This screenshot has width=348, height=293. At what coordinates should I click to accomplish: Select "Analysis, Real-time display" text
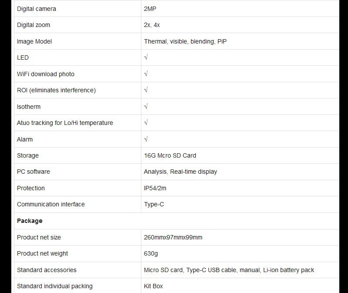pyautogui.click(x=181, y=172)
